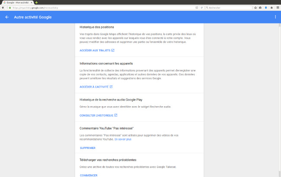Open the three-dot options menu in blue header
This screenshot has width=281, height=177.
275,17
